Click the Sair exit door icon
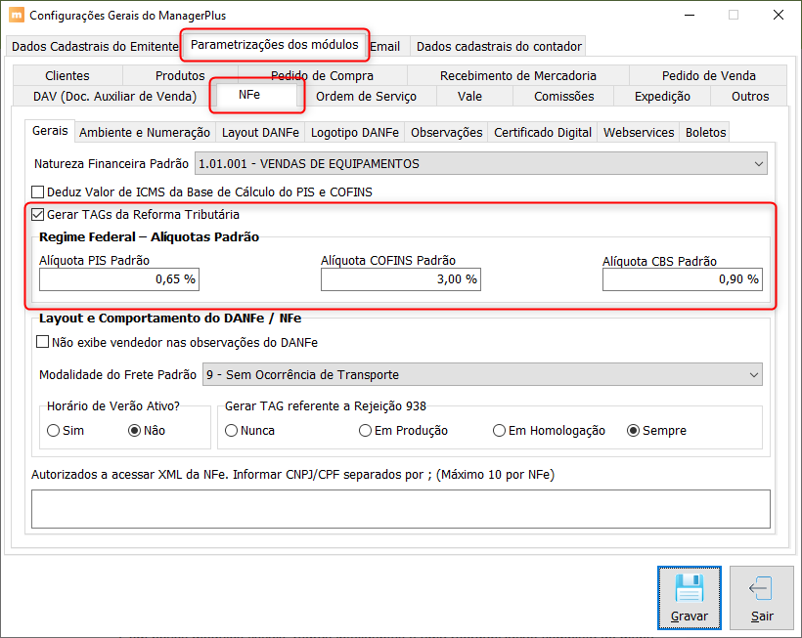The height and width of the screenshot is (638, 802). 761,589
